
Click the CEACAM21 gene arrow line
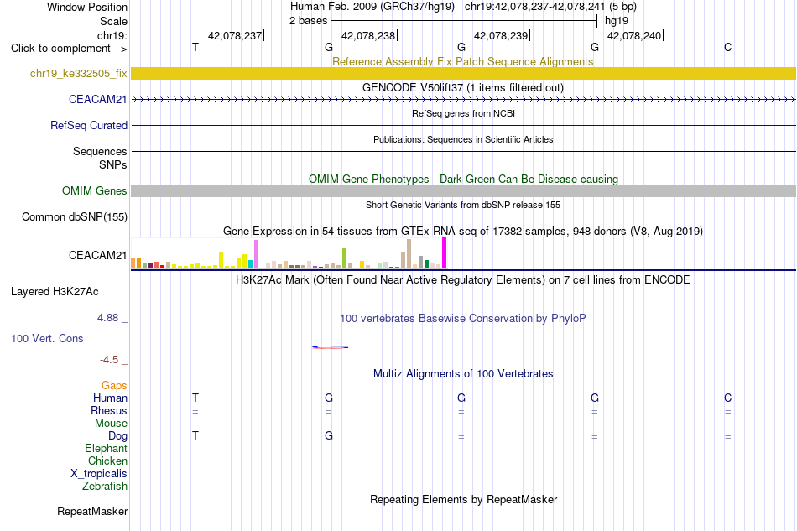pos(463,100)
